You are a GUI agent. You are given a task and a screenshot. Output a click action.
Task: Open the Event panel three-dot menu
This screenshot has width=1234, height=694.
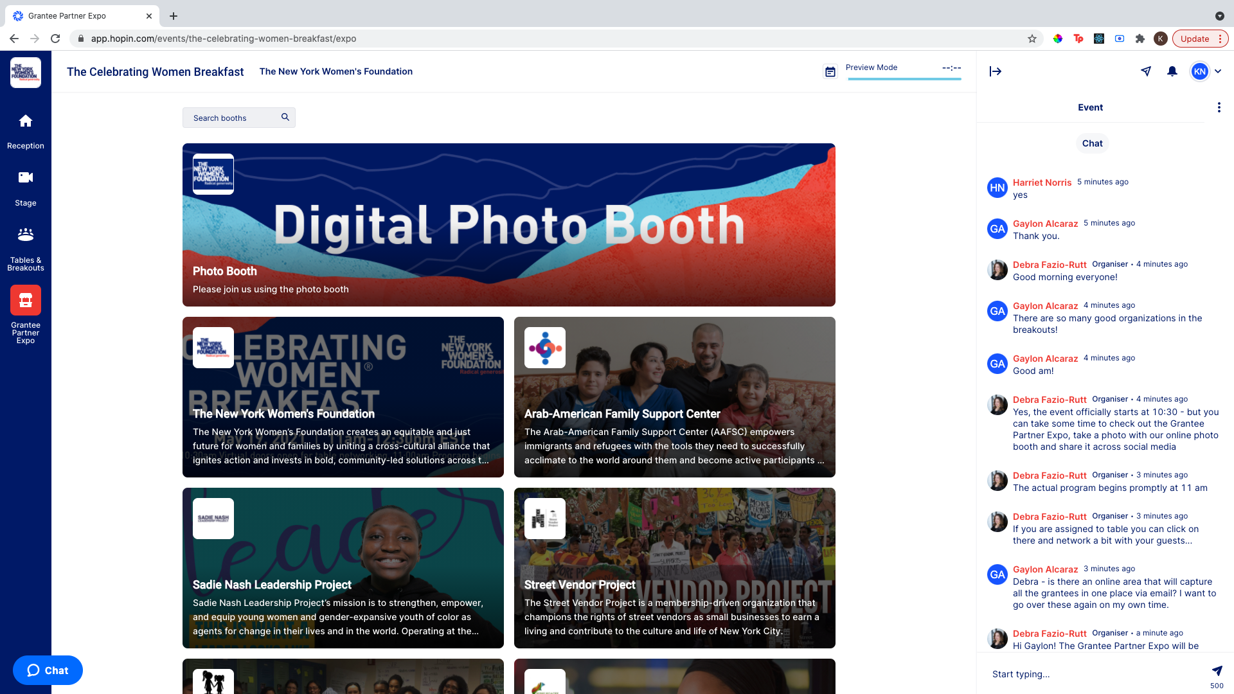point(1219,107)
